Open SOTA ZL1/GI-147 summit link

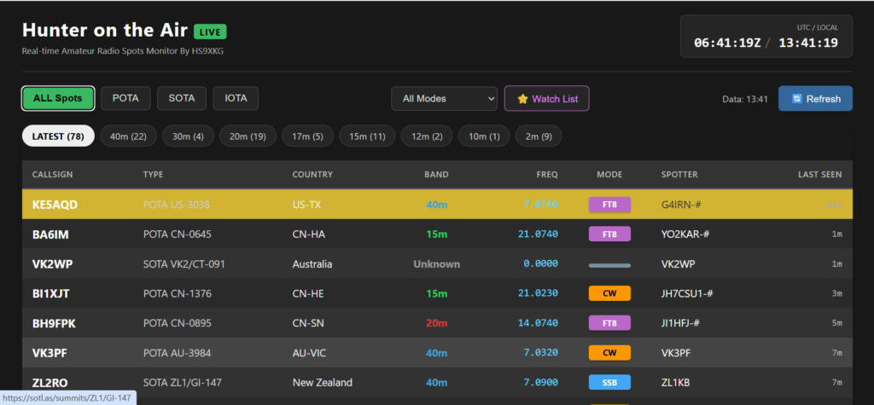(184, 382)
